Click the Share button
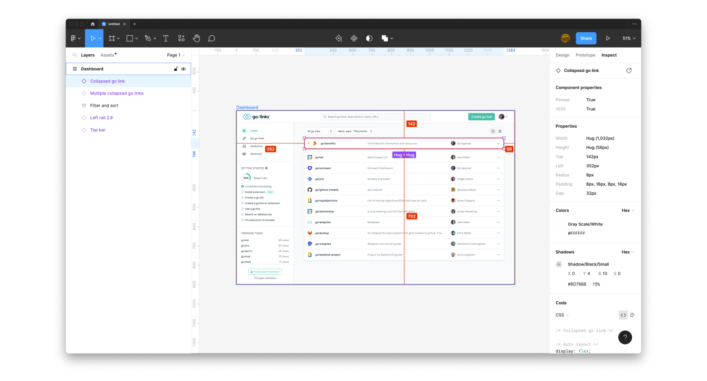The height and width of the screenshot is (381, 707). click(586, 38)
